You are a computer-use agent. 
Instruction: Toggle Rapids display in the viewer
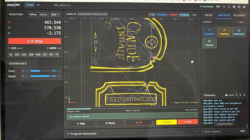click(x=162, y=14)
